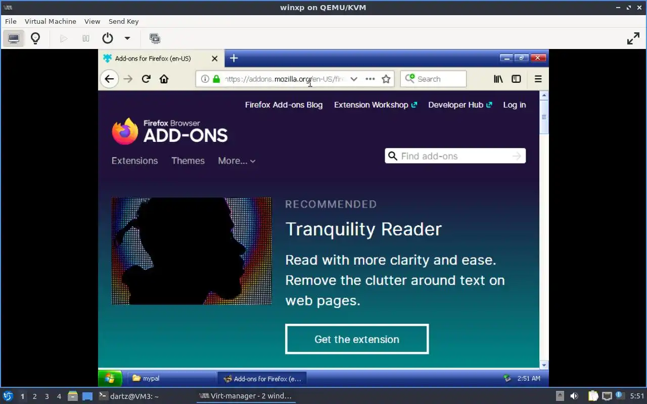Click the addons.mozilla.org URL field
This screenshot has width=647, height=404.
pyautogui.click(x=285, y=79)
